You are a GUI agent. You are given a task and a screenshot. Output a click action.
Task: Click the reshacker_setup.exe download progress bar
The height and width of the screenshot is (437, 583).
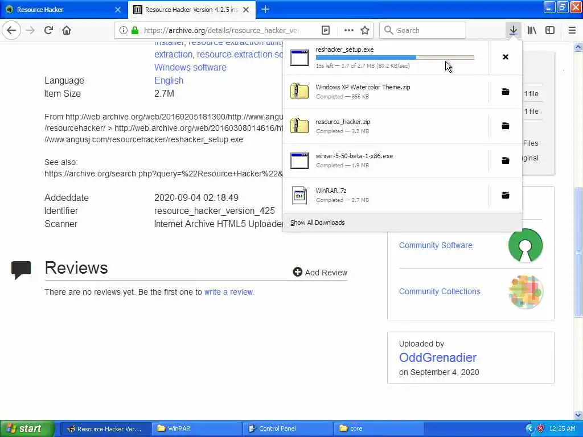click(395, 57)
